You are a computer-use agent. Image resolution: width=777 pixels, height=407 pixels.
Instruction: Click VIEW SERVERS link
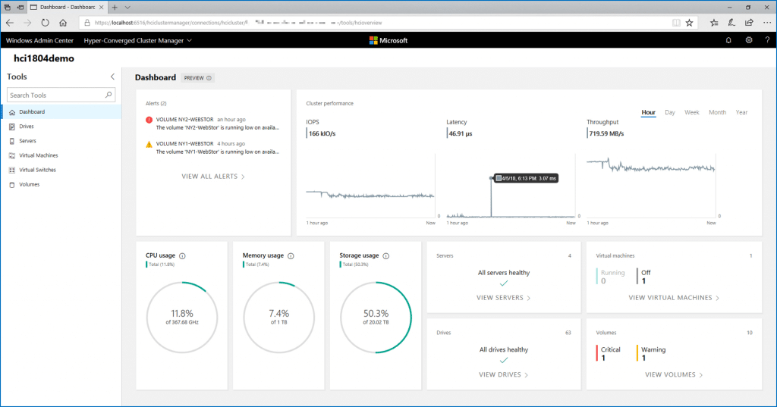pos(504,298)
